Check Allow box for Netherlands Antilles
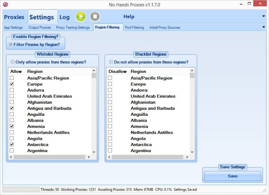Image resolution: width=269 pixels, height=195 pixels. pyautogui.click(x=12, y=133)
